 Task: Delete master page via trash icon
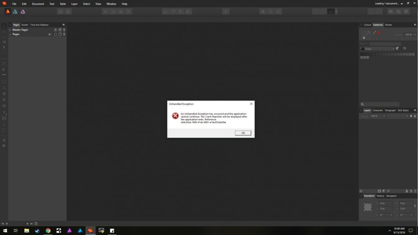pyautogui.click(x=64, y=30)
